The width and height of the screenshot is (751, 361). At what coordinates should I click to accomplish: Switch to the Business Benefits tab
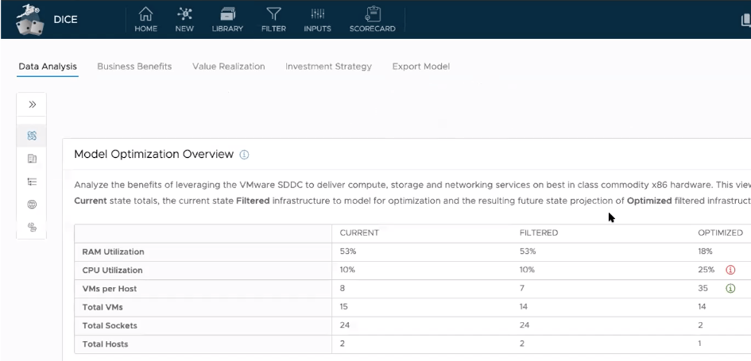pyautogui.click(x=134, y=67)
